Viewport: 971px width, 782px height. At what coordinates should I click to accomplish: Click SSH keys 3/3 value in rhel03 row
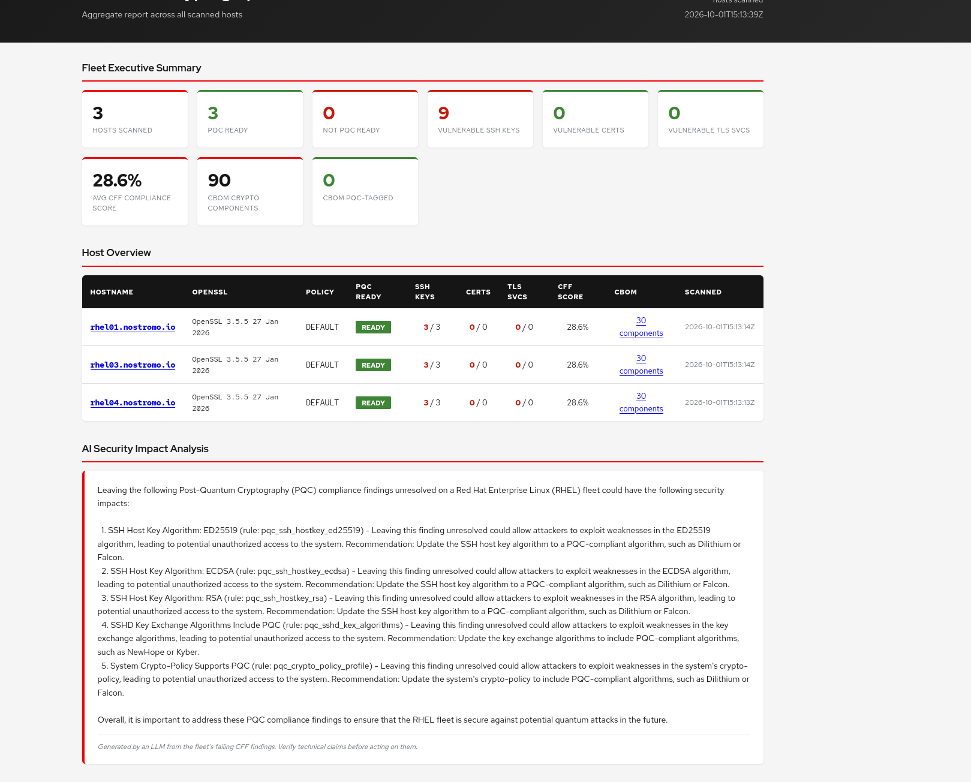tap(432, 365)
